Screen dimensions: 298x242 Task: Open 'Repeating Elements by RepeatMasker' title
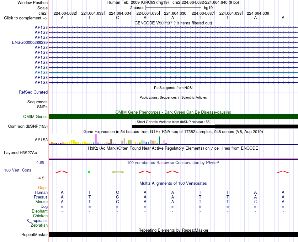(x=173, y=230)
